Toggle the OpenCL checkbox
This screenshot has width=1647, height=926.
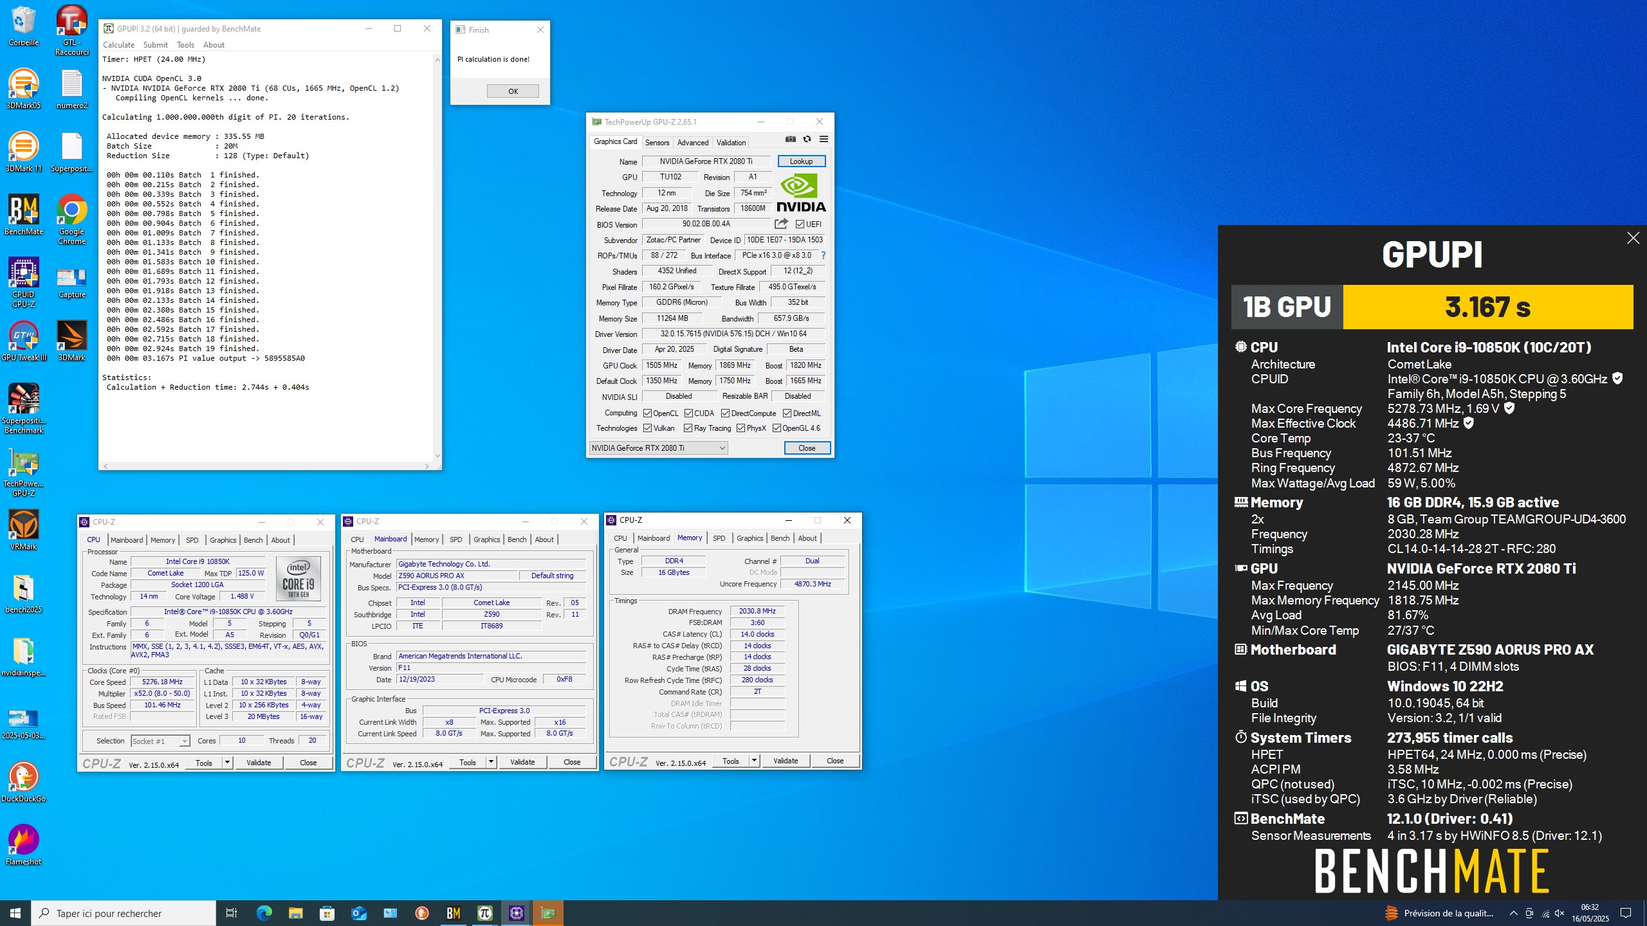(x=648, y=413)
